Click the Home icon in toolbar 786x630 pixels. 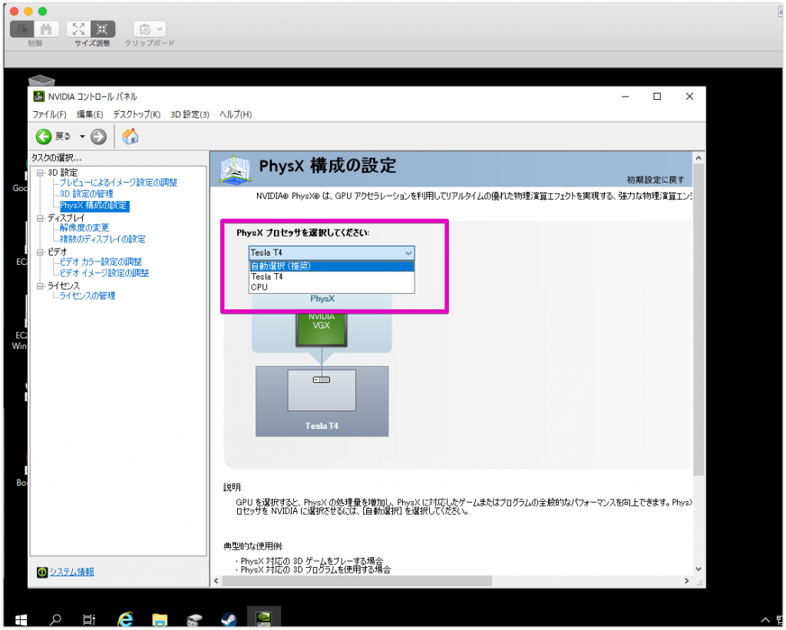tap(130, 137)
